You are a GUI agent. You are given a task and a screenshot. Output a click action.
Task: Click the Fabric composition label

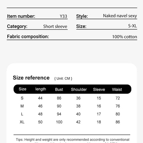point(28,37)
